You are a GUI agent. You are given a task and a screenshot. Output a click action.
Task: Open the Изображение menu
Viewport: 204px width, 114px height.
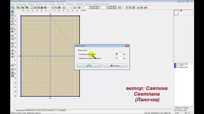coord(21,4)
